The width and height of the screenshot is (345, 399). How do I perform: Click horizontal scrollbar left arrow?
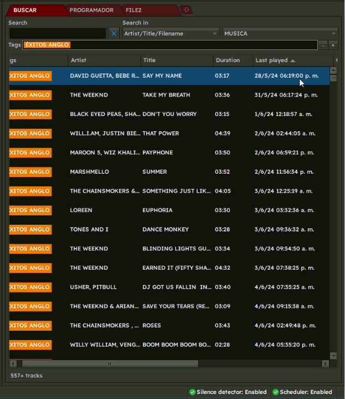click(13, 363)
